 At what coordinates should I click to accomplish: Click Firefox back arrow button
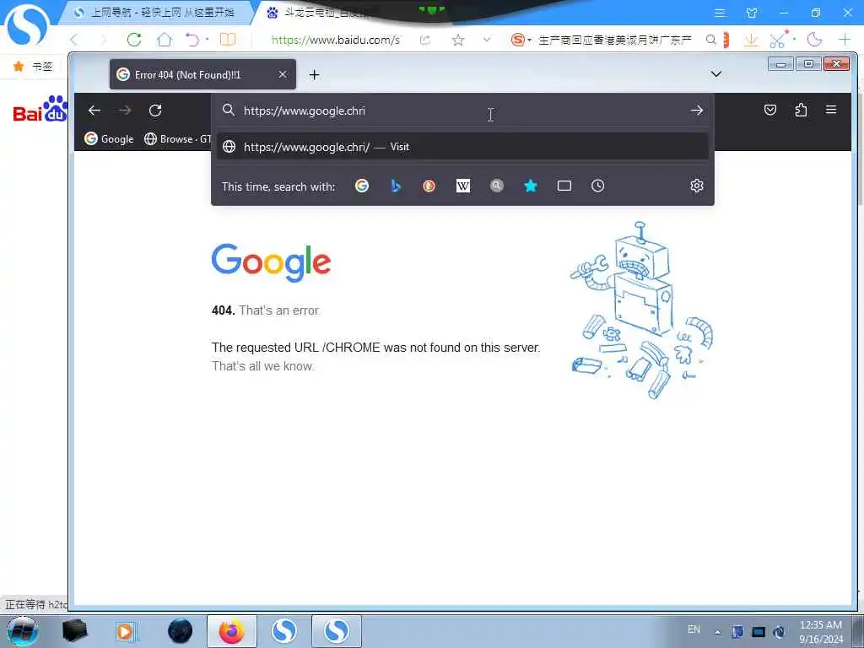click(94, 111)
